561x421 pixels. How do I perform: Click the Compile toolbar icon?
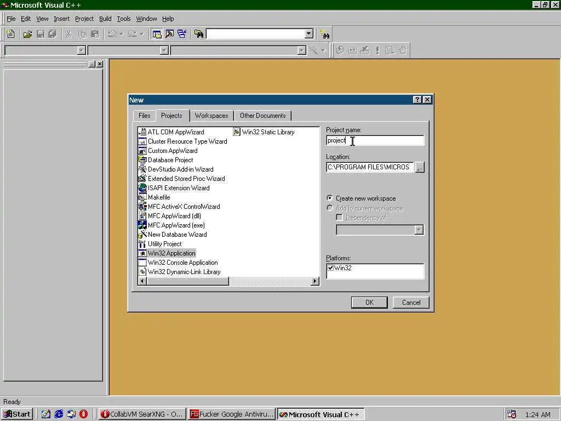340,50
